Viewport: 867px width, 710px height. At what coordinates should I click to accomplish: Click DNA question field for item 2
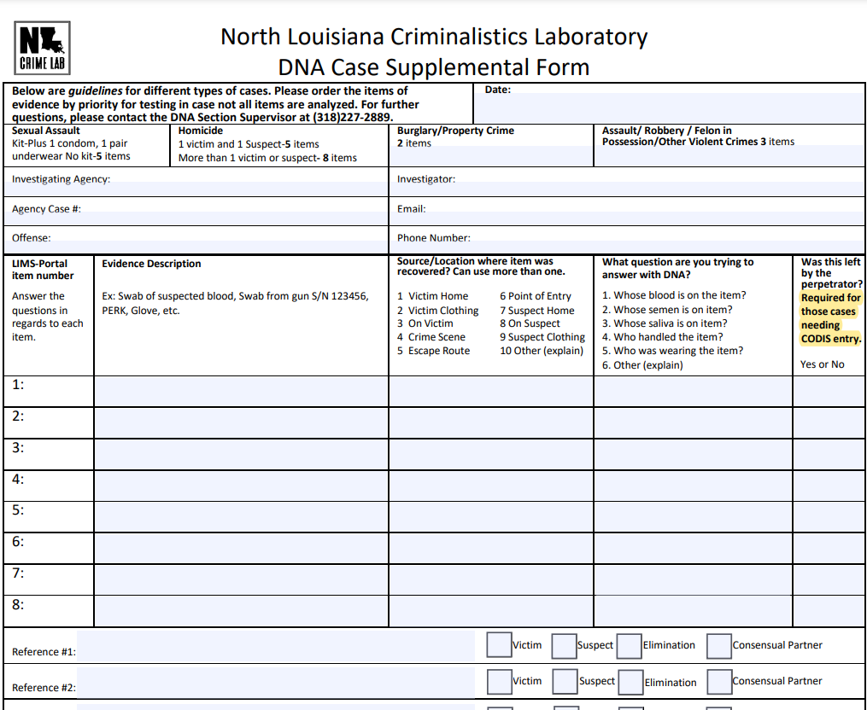[694, 423]
